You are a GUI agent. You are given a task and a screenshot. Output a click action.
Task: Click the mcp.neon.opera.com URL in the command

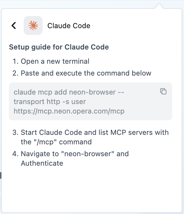(x=69, y=111)
